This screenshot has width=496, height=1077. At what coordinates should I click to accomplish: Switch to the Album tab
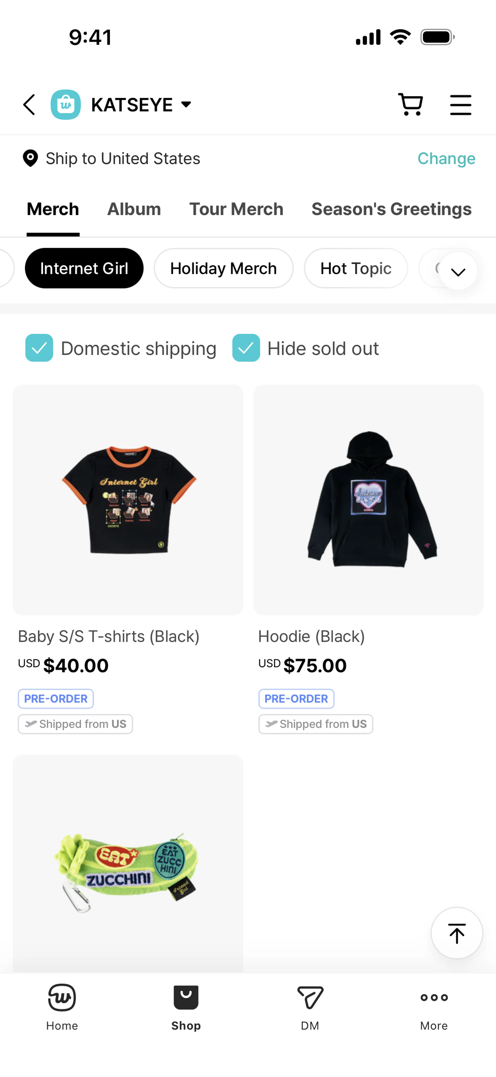(134, 209)
